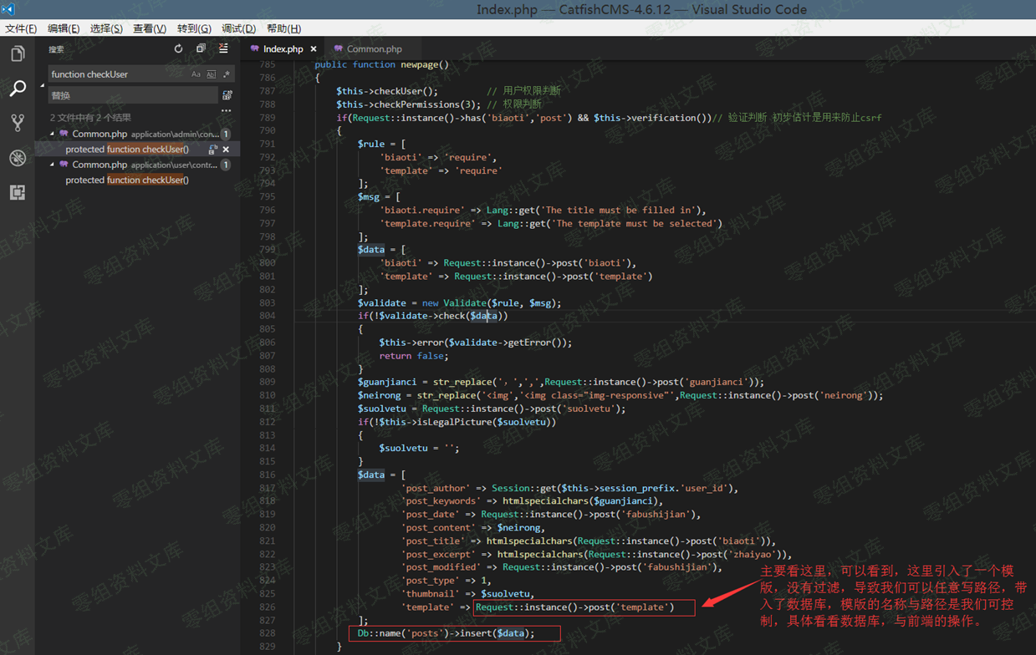Collapse all search results

(201, 49)
